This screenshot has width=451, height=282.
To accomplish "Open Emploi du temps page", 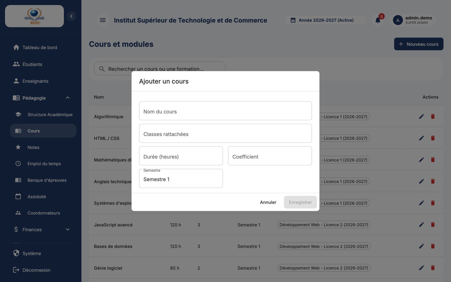I will point(43,164).
